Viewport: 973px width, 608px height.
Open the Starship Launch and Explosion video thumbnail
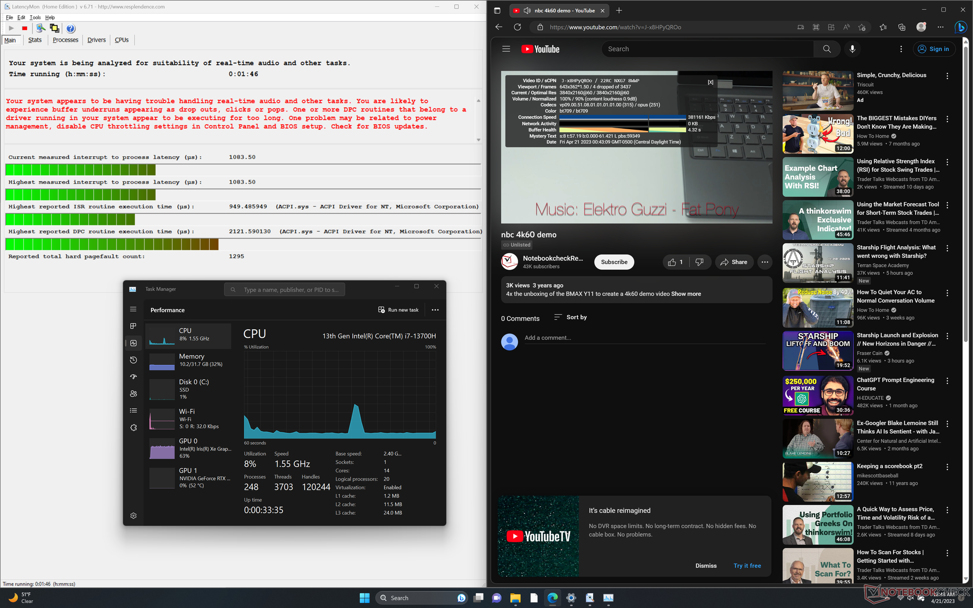pyautogui.click(x=817, y=351)
